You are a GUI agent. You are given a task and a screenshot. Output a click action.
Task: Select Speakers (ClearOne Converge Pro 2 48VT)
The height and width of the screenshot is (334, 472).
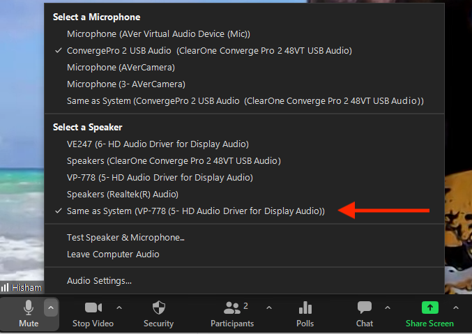[244, 161]
